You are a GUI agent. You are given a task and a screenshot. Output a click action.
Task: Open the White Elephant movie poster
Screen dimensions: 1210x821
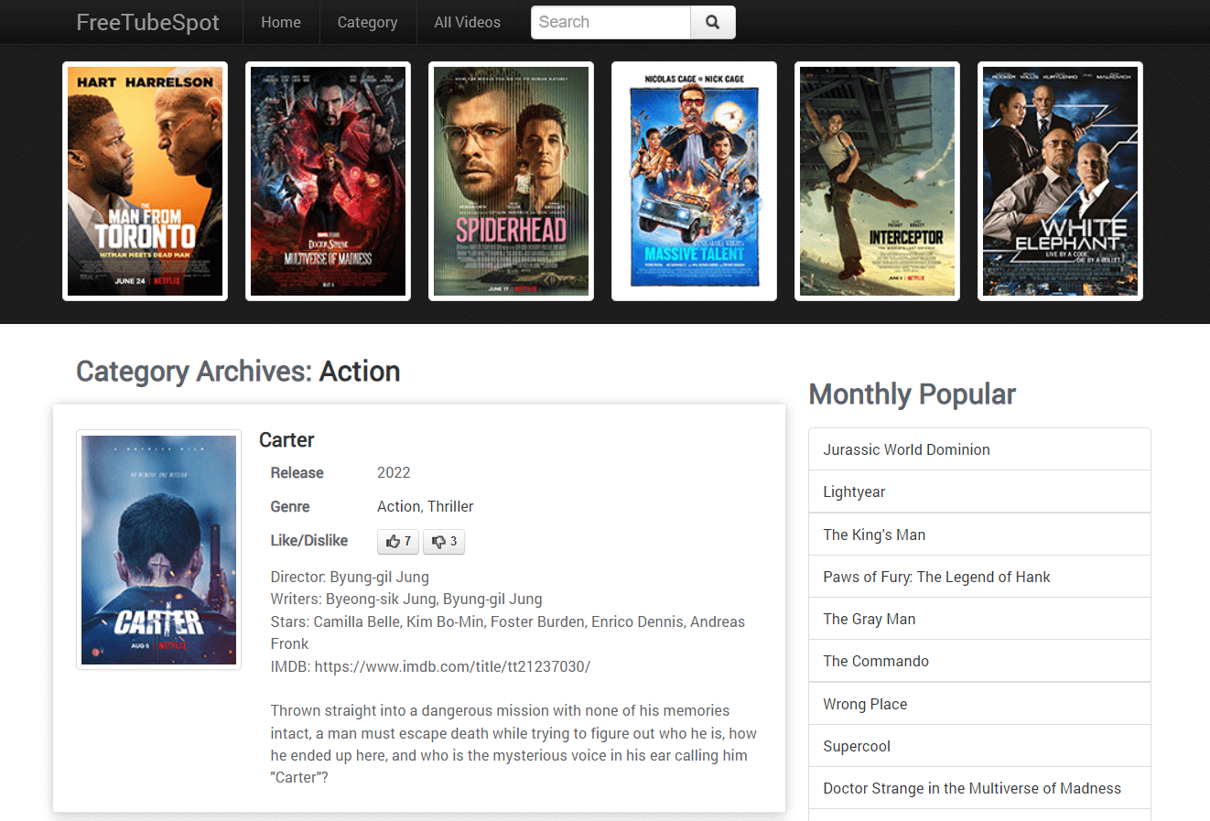coord(1060,181)
